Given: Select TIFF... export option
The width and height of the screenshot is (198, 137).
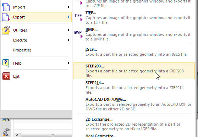Looking at the screenshot, I should pos(134,17).
